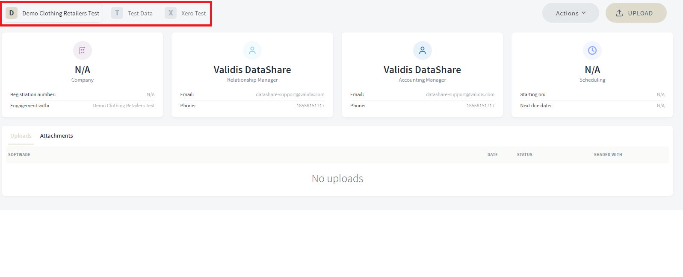Click the D avatar badge
This screenshot has width=683, height=277.
[12, 13]
